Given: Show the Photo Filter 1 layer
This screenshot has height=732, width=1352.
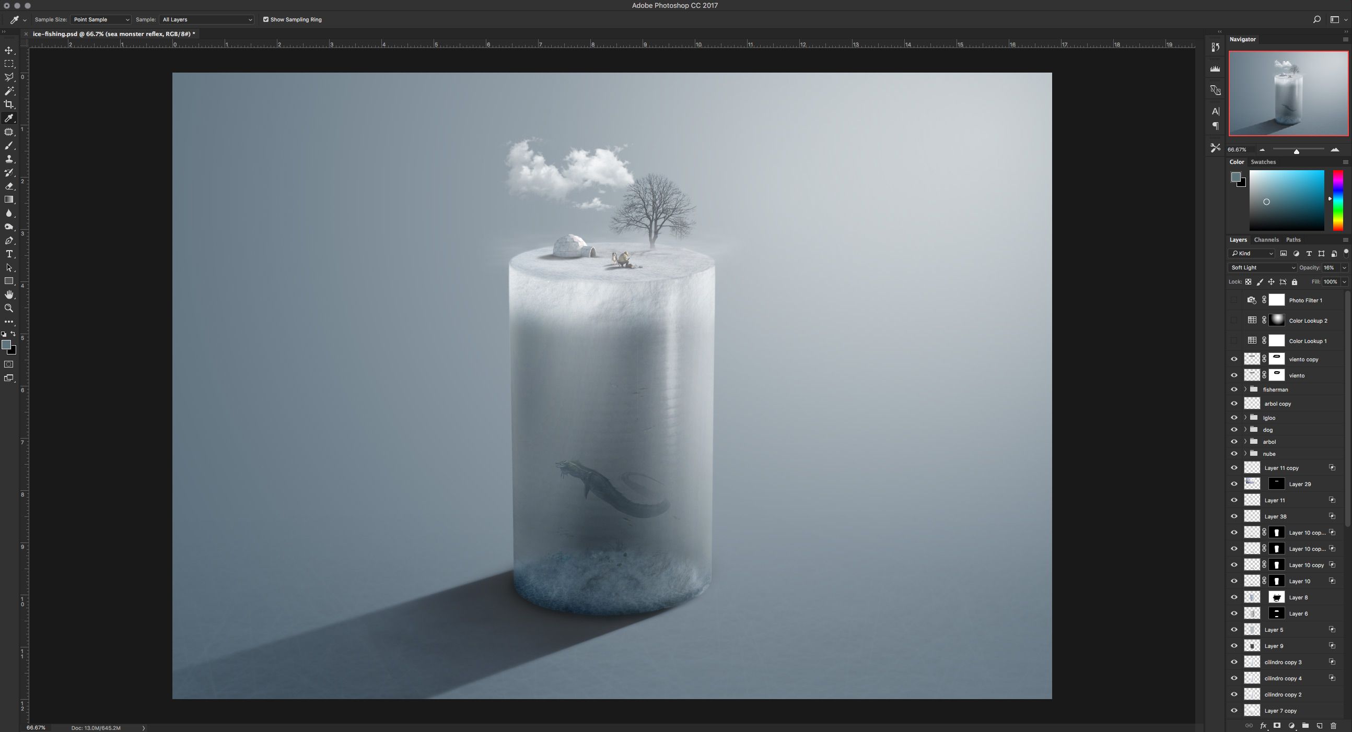Looking at the screenshot, I should [1234, 300].
